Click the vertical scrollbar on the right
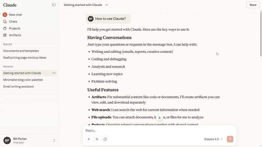Viewport: 262px width, 147px height. (x=261, y=33)
